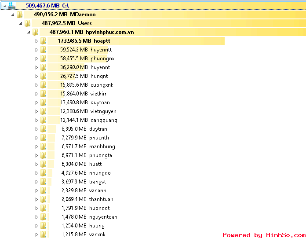Click the huongdt folder icon

[44, 208]
